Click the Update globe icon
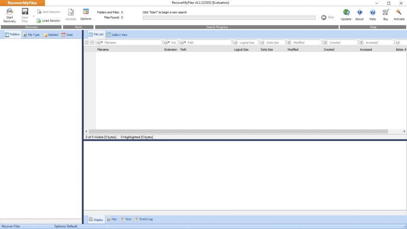This screenshot has width=407, height=229. 346,12
